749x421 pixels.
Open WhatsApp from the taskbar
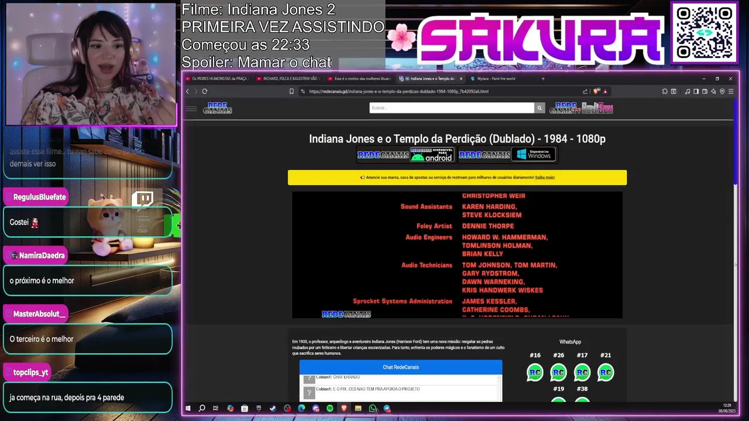(373, 408)
